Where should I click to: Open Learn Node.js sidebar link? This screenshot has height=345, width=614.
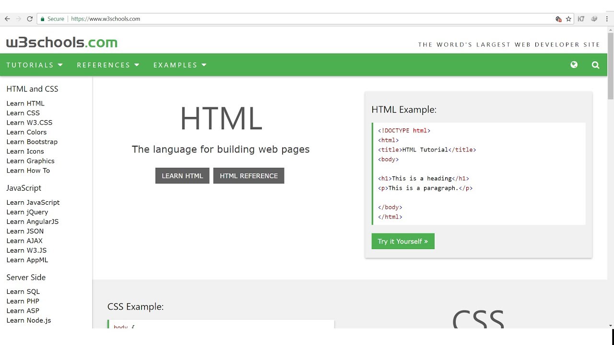click(x=29, y=321)
